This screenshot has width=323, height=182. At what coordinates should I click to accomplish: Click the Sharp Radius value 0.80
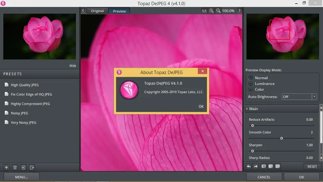309,158
